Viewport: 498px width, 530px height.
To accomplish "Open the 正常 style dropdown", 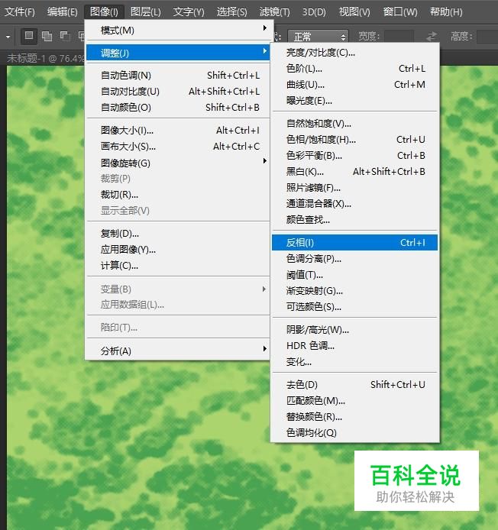I will click(318, 36).
